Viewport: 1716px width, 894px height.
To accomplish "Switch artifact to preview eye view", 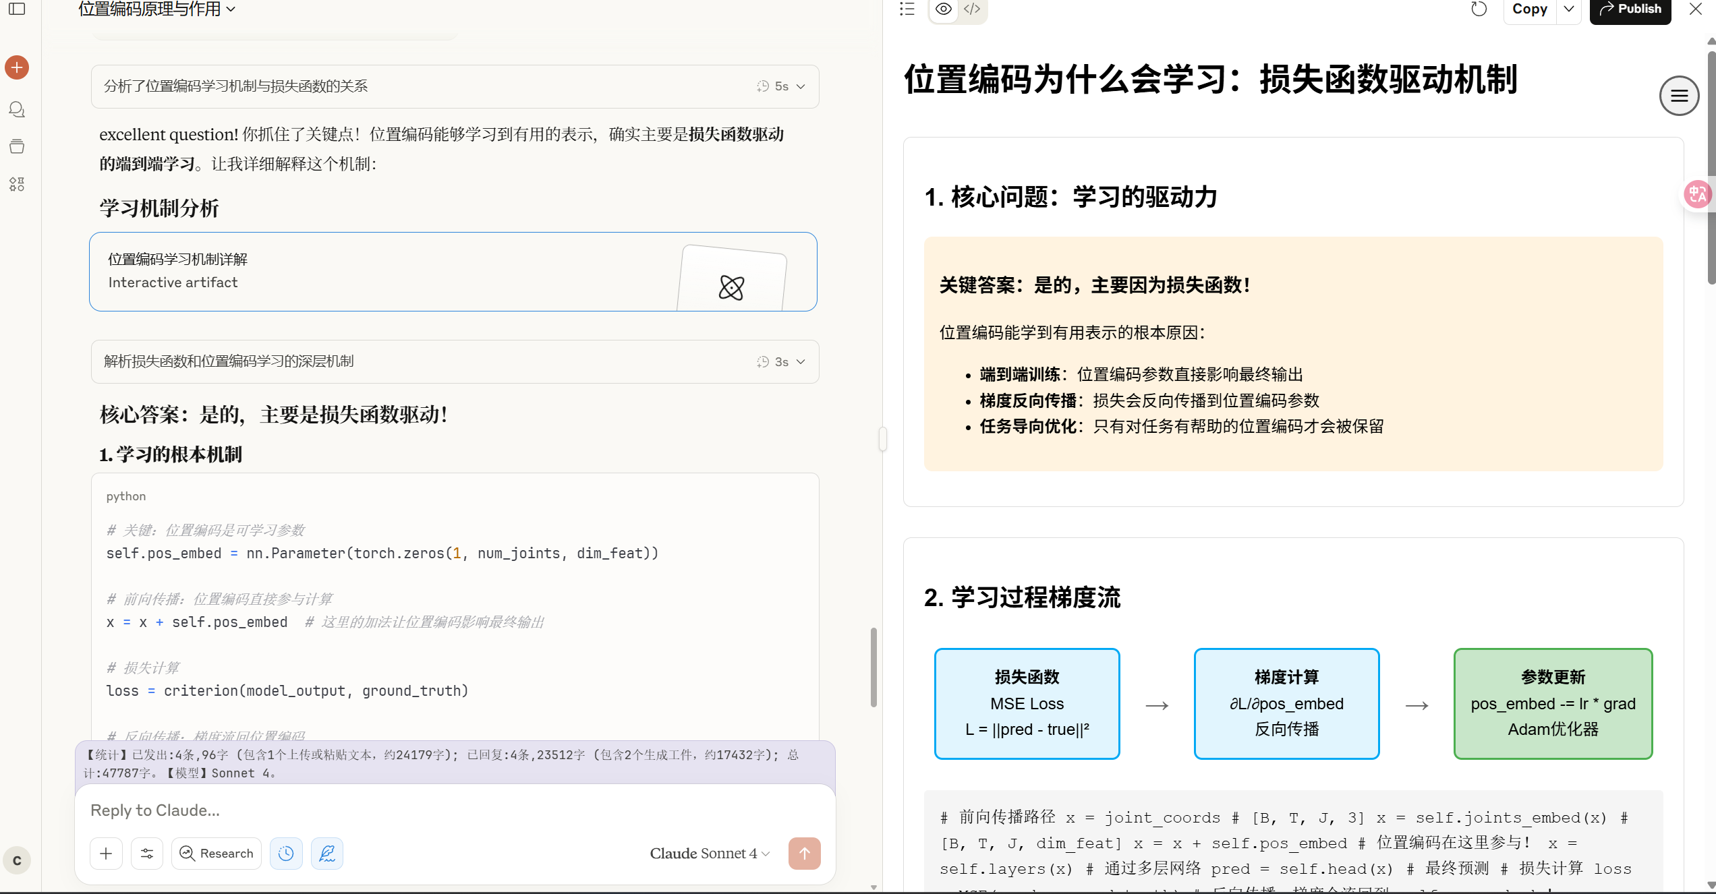I will [944, 9].
